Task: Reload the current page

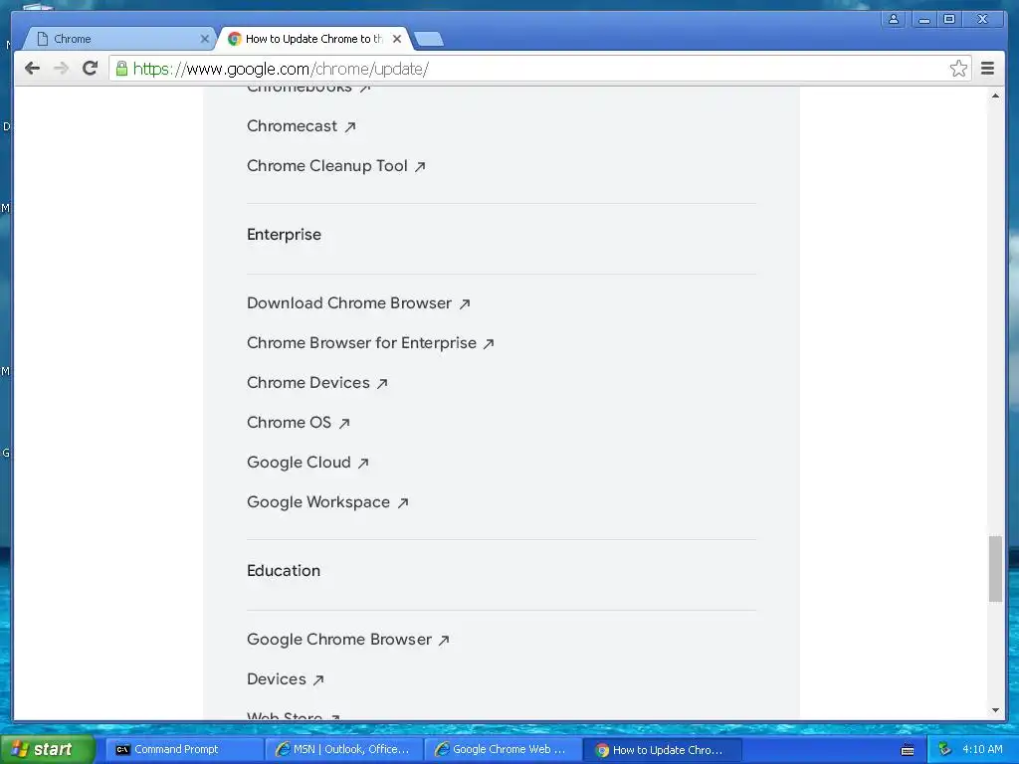Action: click(91, 69)
